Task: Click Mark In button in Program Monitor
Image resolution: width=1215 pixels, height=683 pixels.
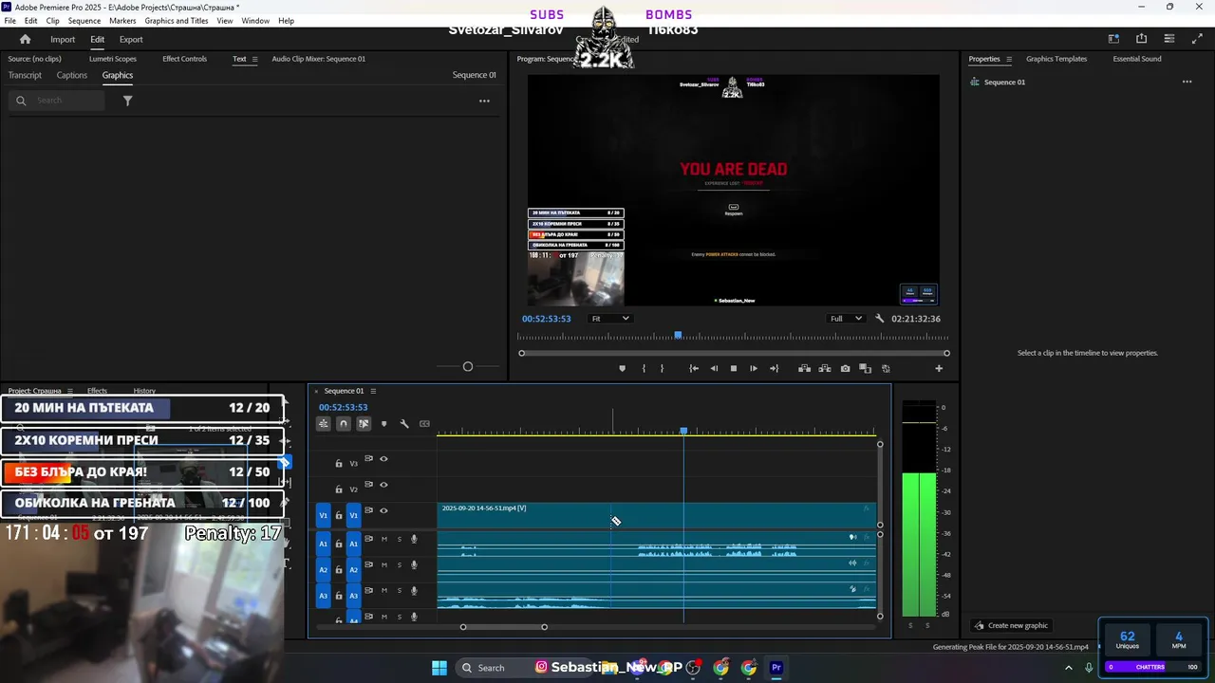Action: (x=644, y=368)
